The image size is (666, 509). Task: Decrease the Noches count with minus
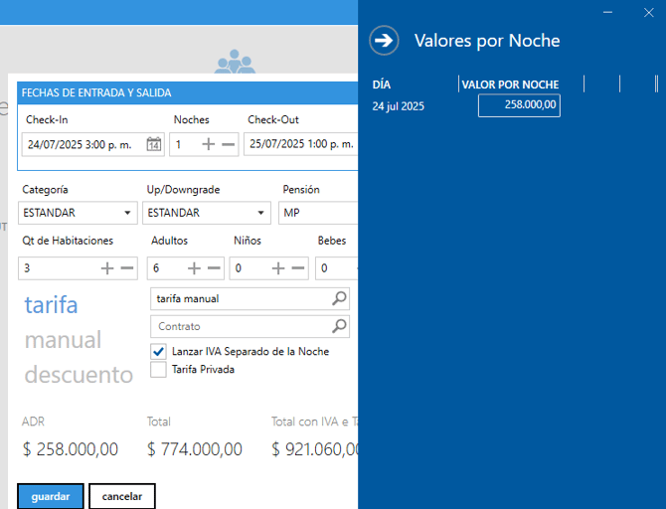click(229, 145)
